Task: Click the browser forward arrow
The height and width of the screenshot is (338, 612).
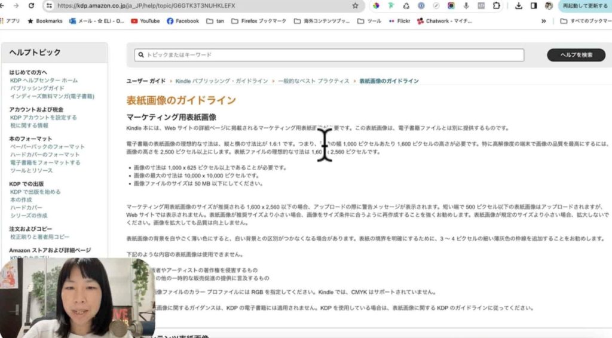Action: coord(16,5)
